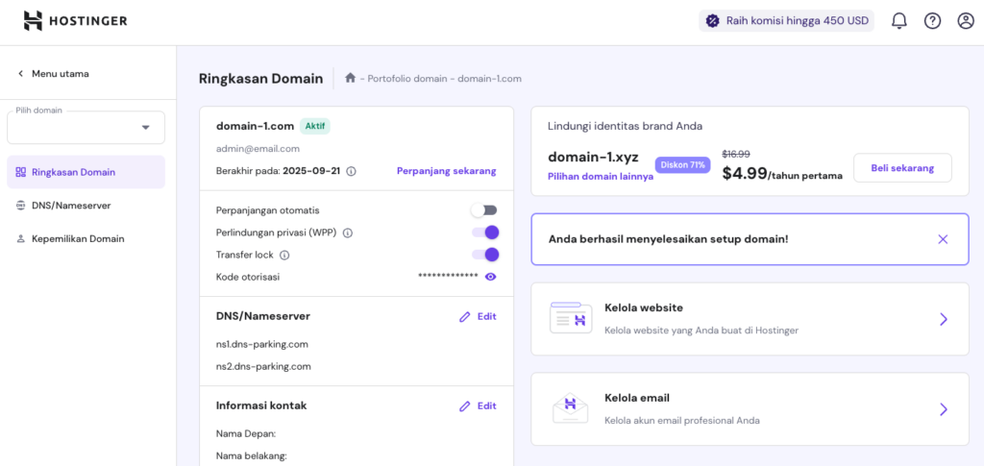Viewport: 984px width, 466px height.
Task: Edit the Informasi kontak details
Action: pos(479,406)
